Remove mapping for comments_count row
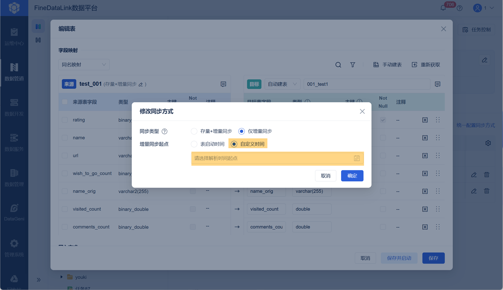Screen dimensions: 503x290 [x=425, y=227]
